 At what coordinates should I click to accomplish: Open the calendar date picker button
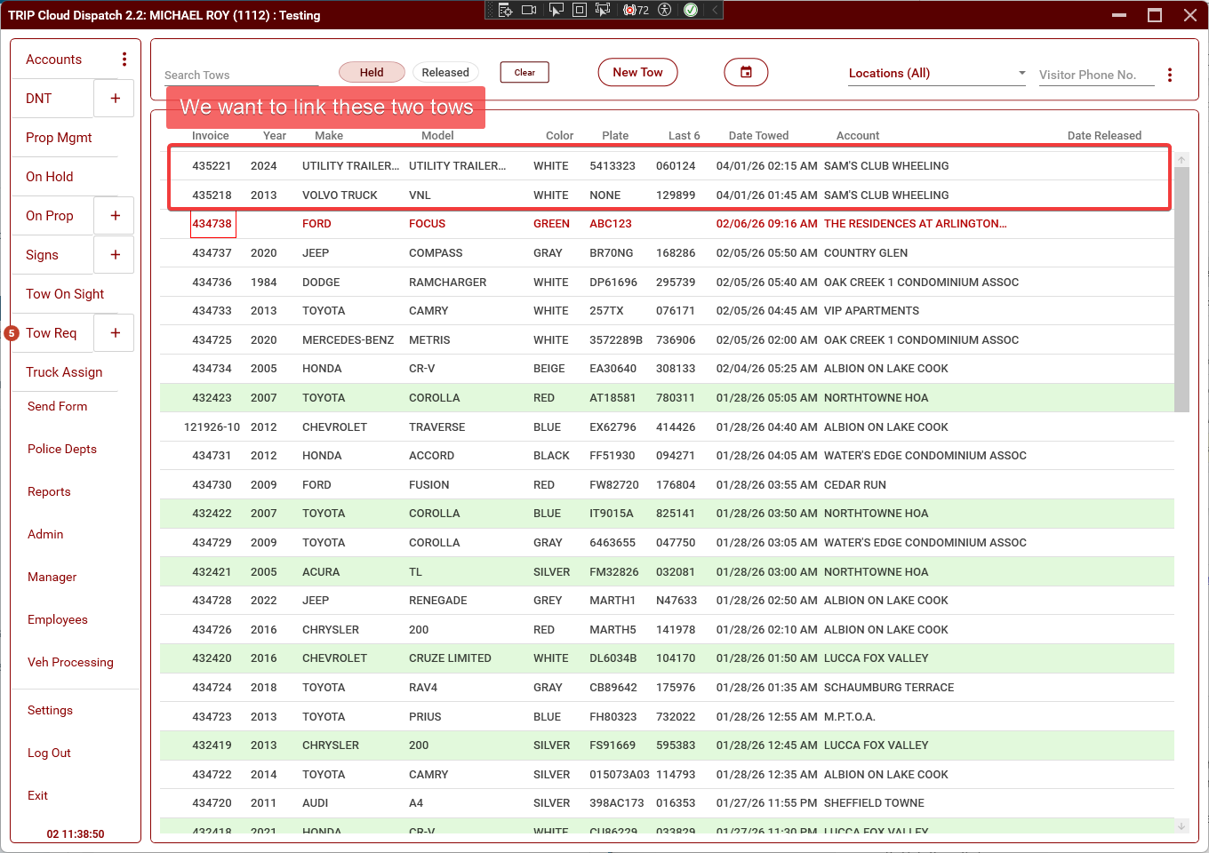[x=746, y=73]
